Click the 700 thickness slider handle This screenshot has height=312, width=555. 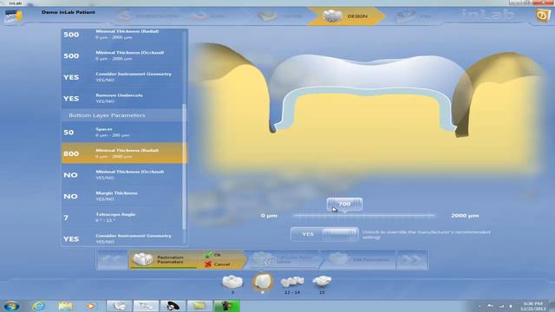(x=344, y=205)
